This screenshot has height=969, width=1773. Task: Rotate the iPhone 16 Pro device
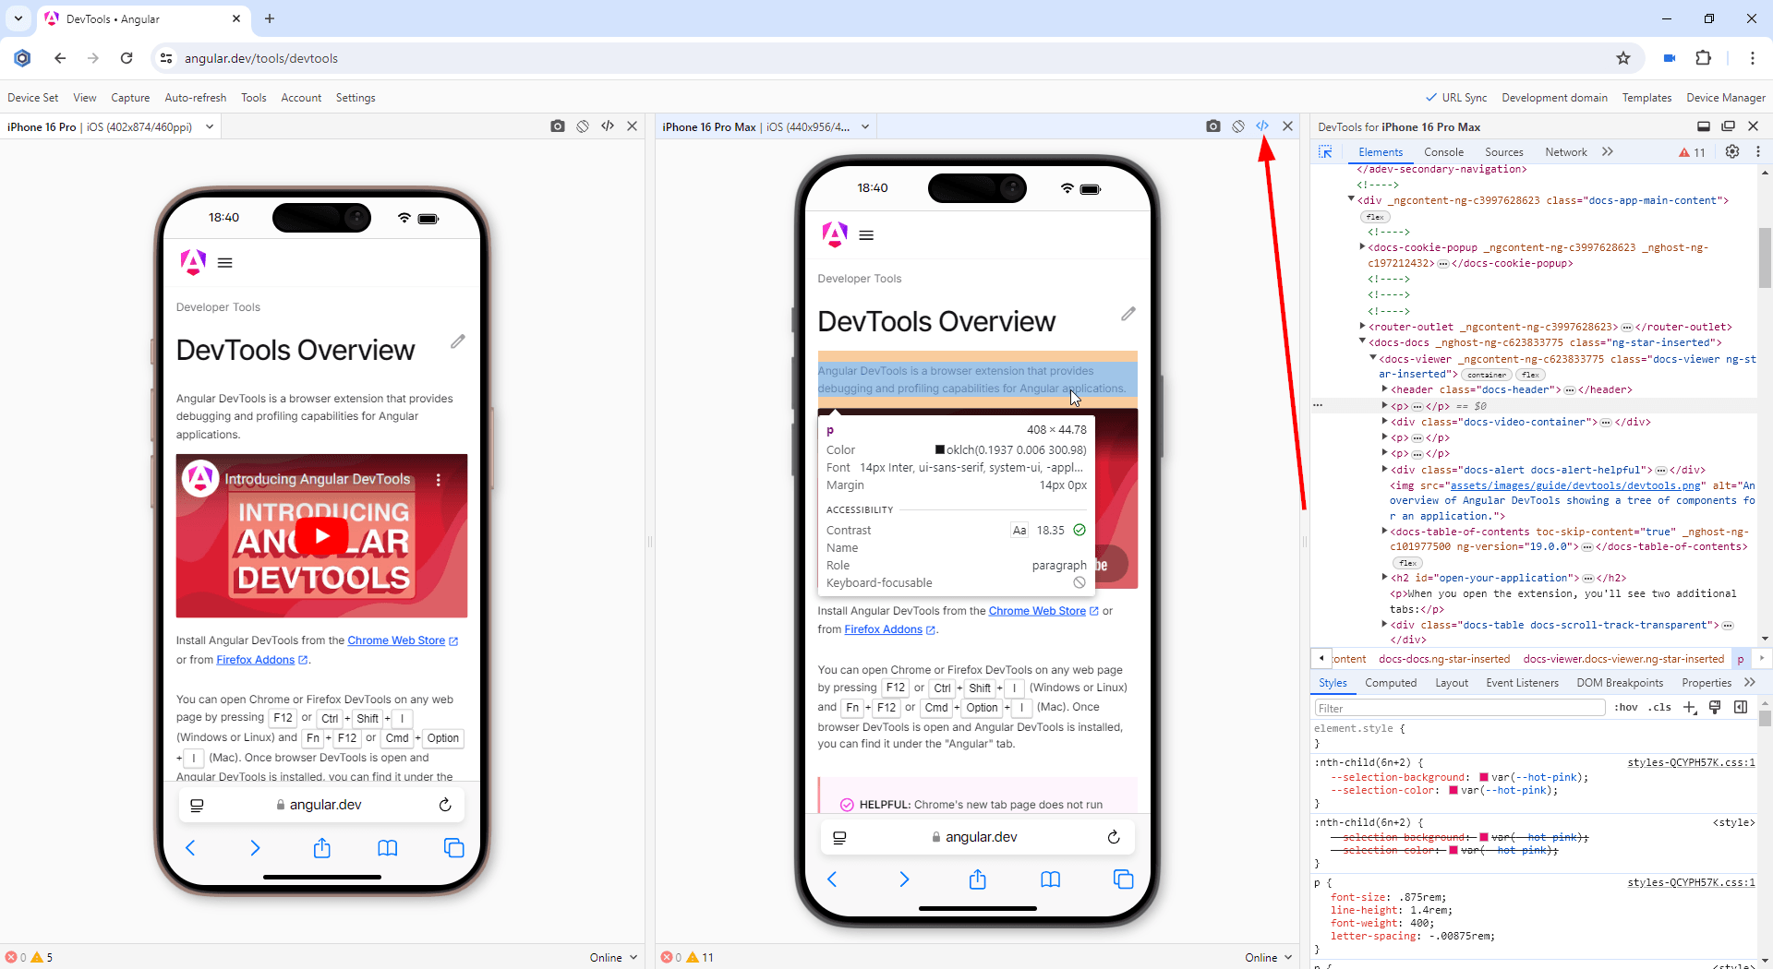[583, 126]
